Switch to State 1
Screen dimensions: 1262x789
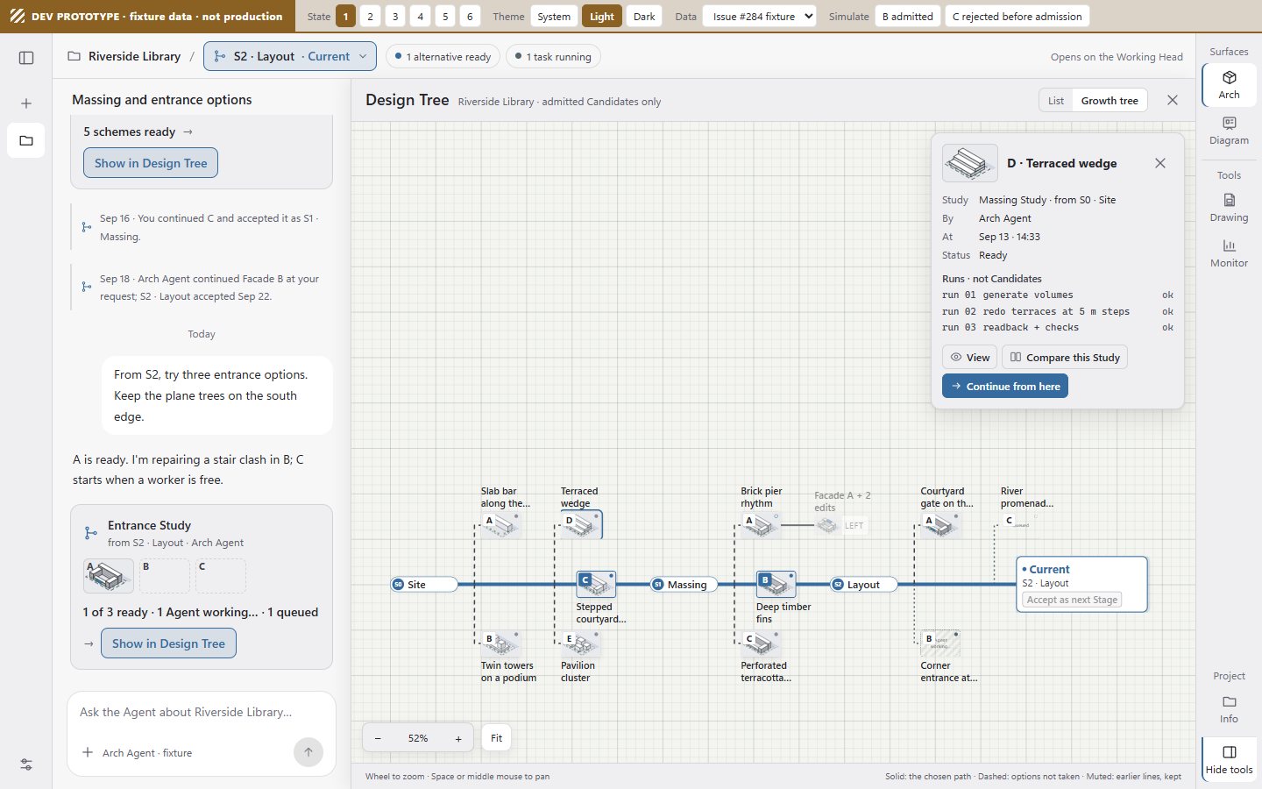tap(345, 16)
